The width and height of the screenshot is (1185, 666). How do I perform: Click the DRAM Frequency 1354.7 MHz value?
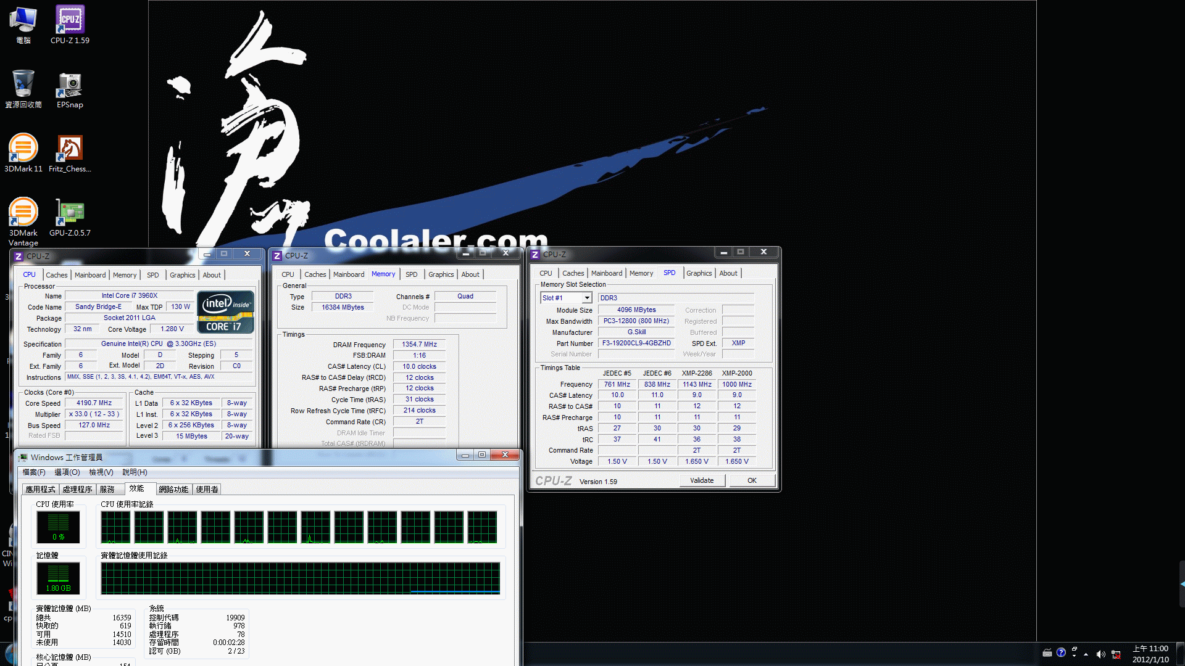coord(419,345)
